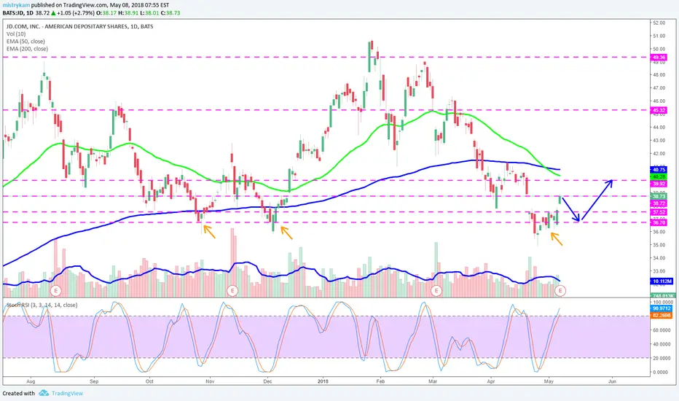Screen dimensions: 679x401
Task: Select the 39.92 magenta price level label
Action: coord(659,184)
